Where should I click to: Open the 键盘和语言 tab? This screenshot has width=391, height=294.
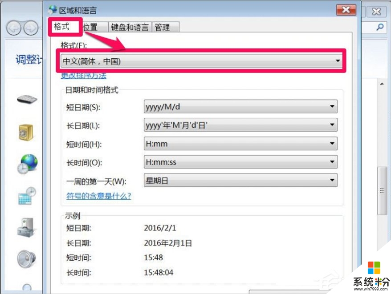(130, 27)
